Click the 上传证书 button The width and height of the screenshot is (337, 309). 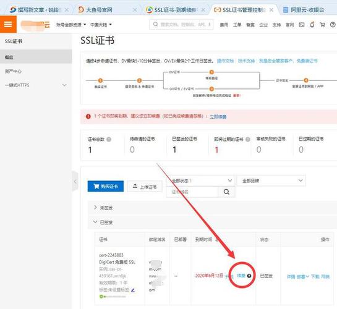145,186
